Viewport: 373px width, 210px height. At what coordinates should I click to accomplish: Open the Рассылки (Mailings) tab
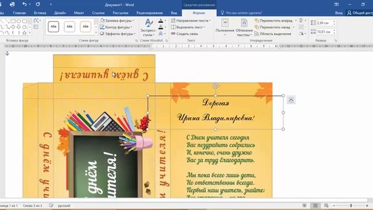click(x=121, y=13)
